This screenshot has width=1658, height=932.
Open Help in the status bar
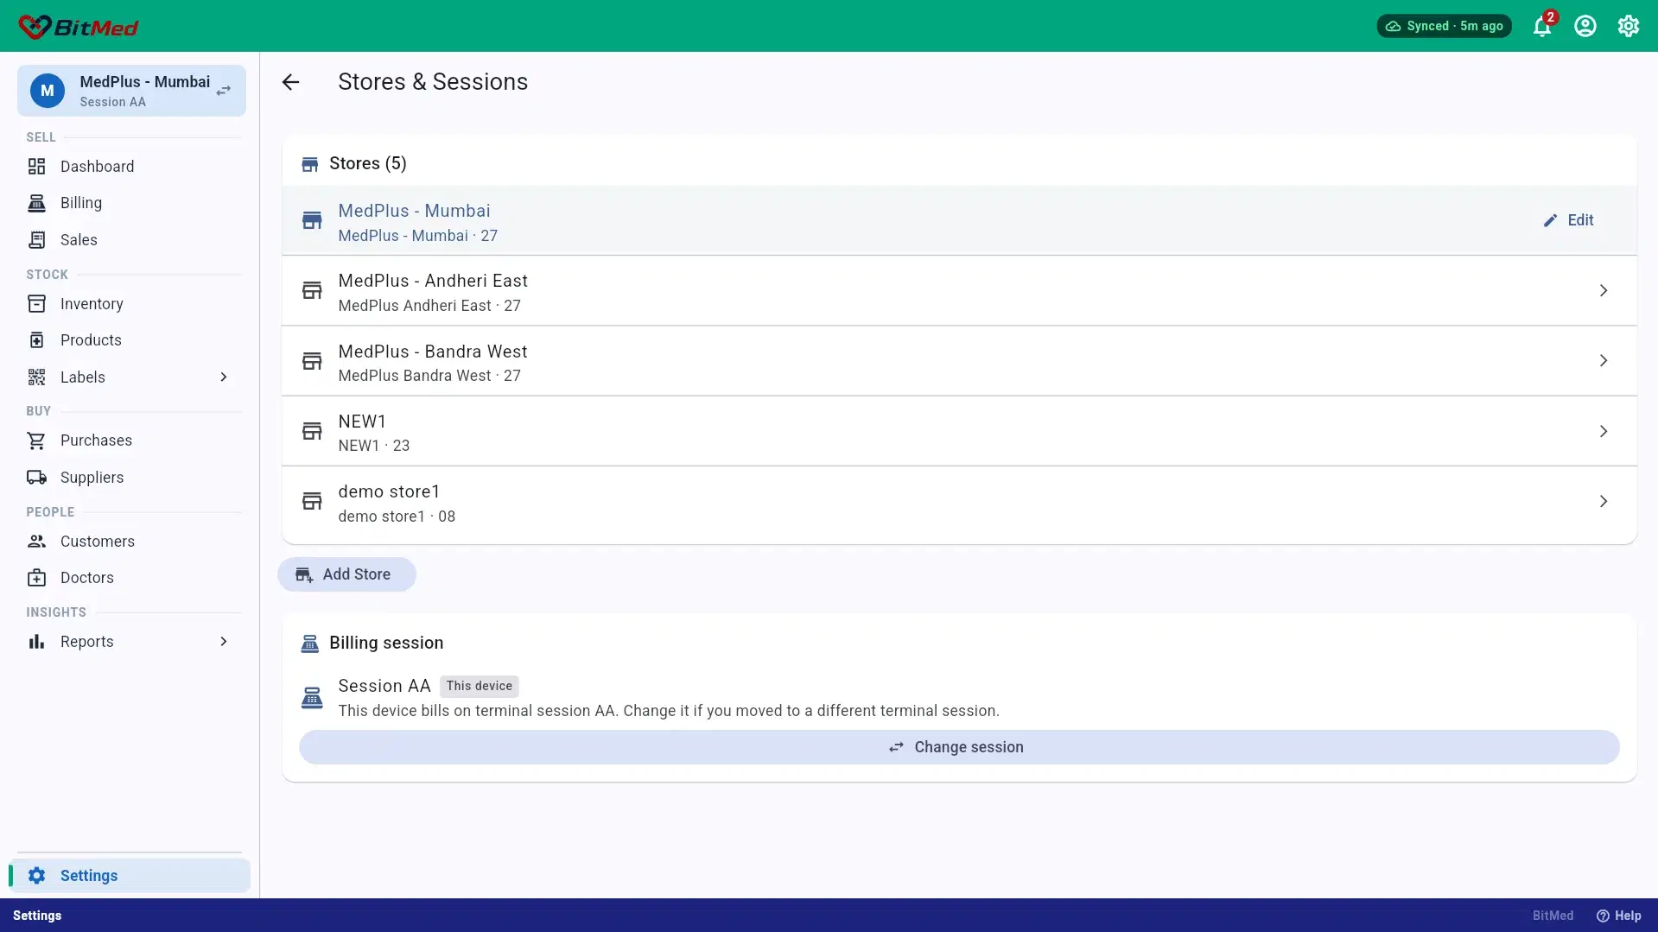(x=1618, y=916)
